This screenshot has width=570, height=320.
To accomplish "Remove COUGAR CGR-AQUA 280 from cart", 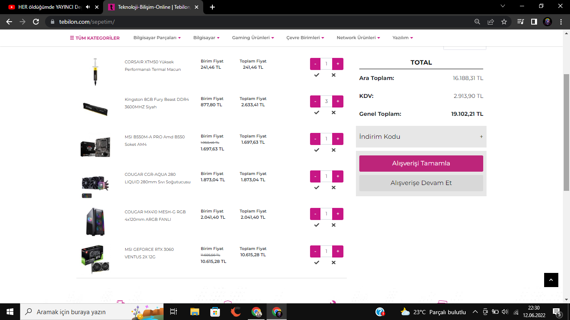I will 333,187.
